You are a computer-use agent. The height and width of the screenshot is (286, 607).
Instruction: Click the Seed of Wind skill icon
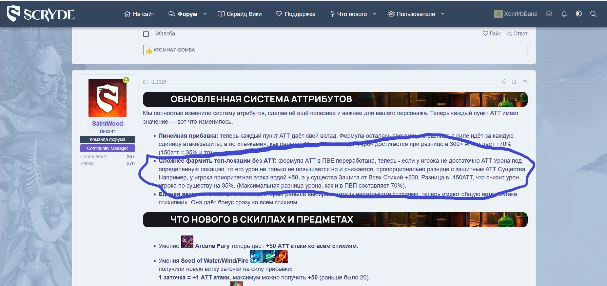pos(269,256)
